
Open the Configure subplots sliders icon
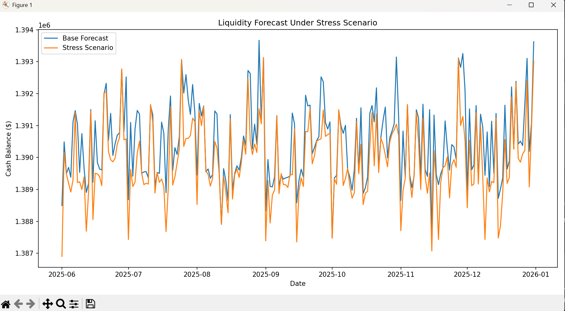(74, 304)
